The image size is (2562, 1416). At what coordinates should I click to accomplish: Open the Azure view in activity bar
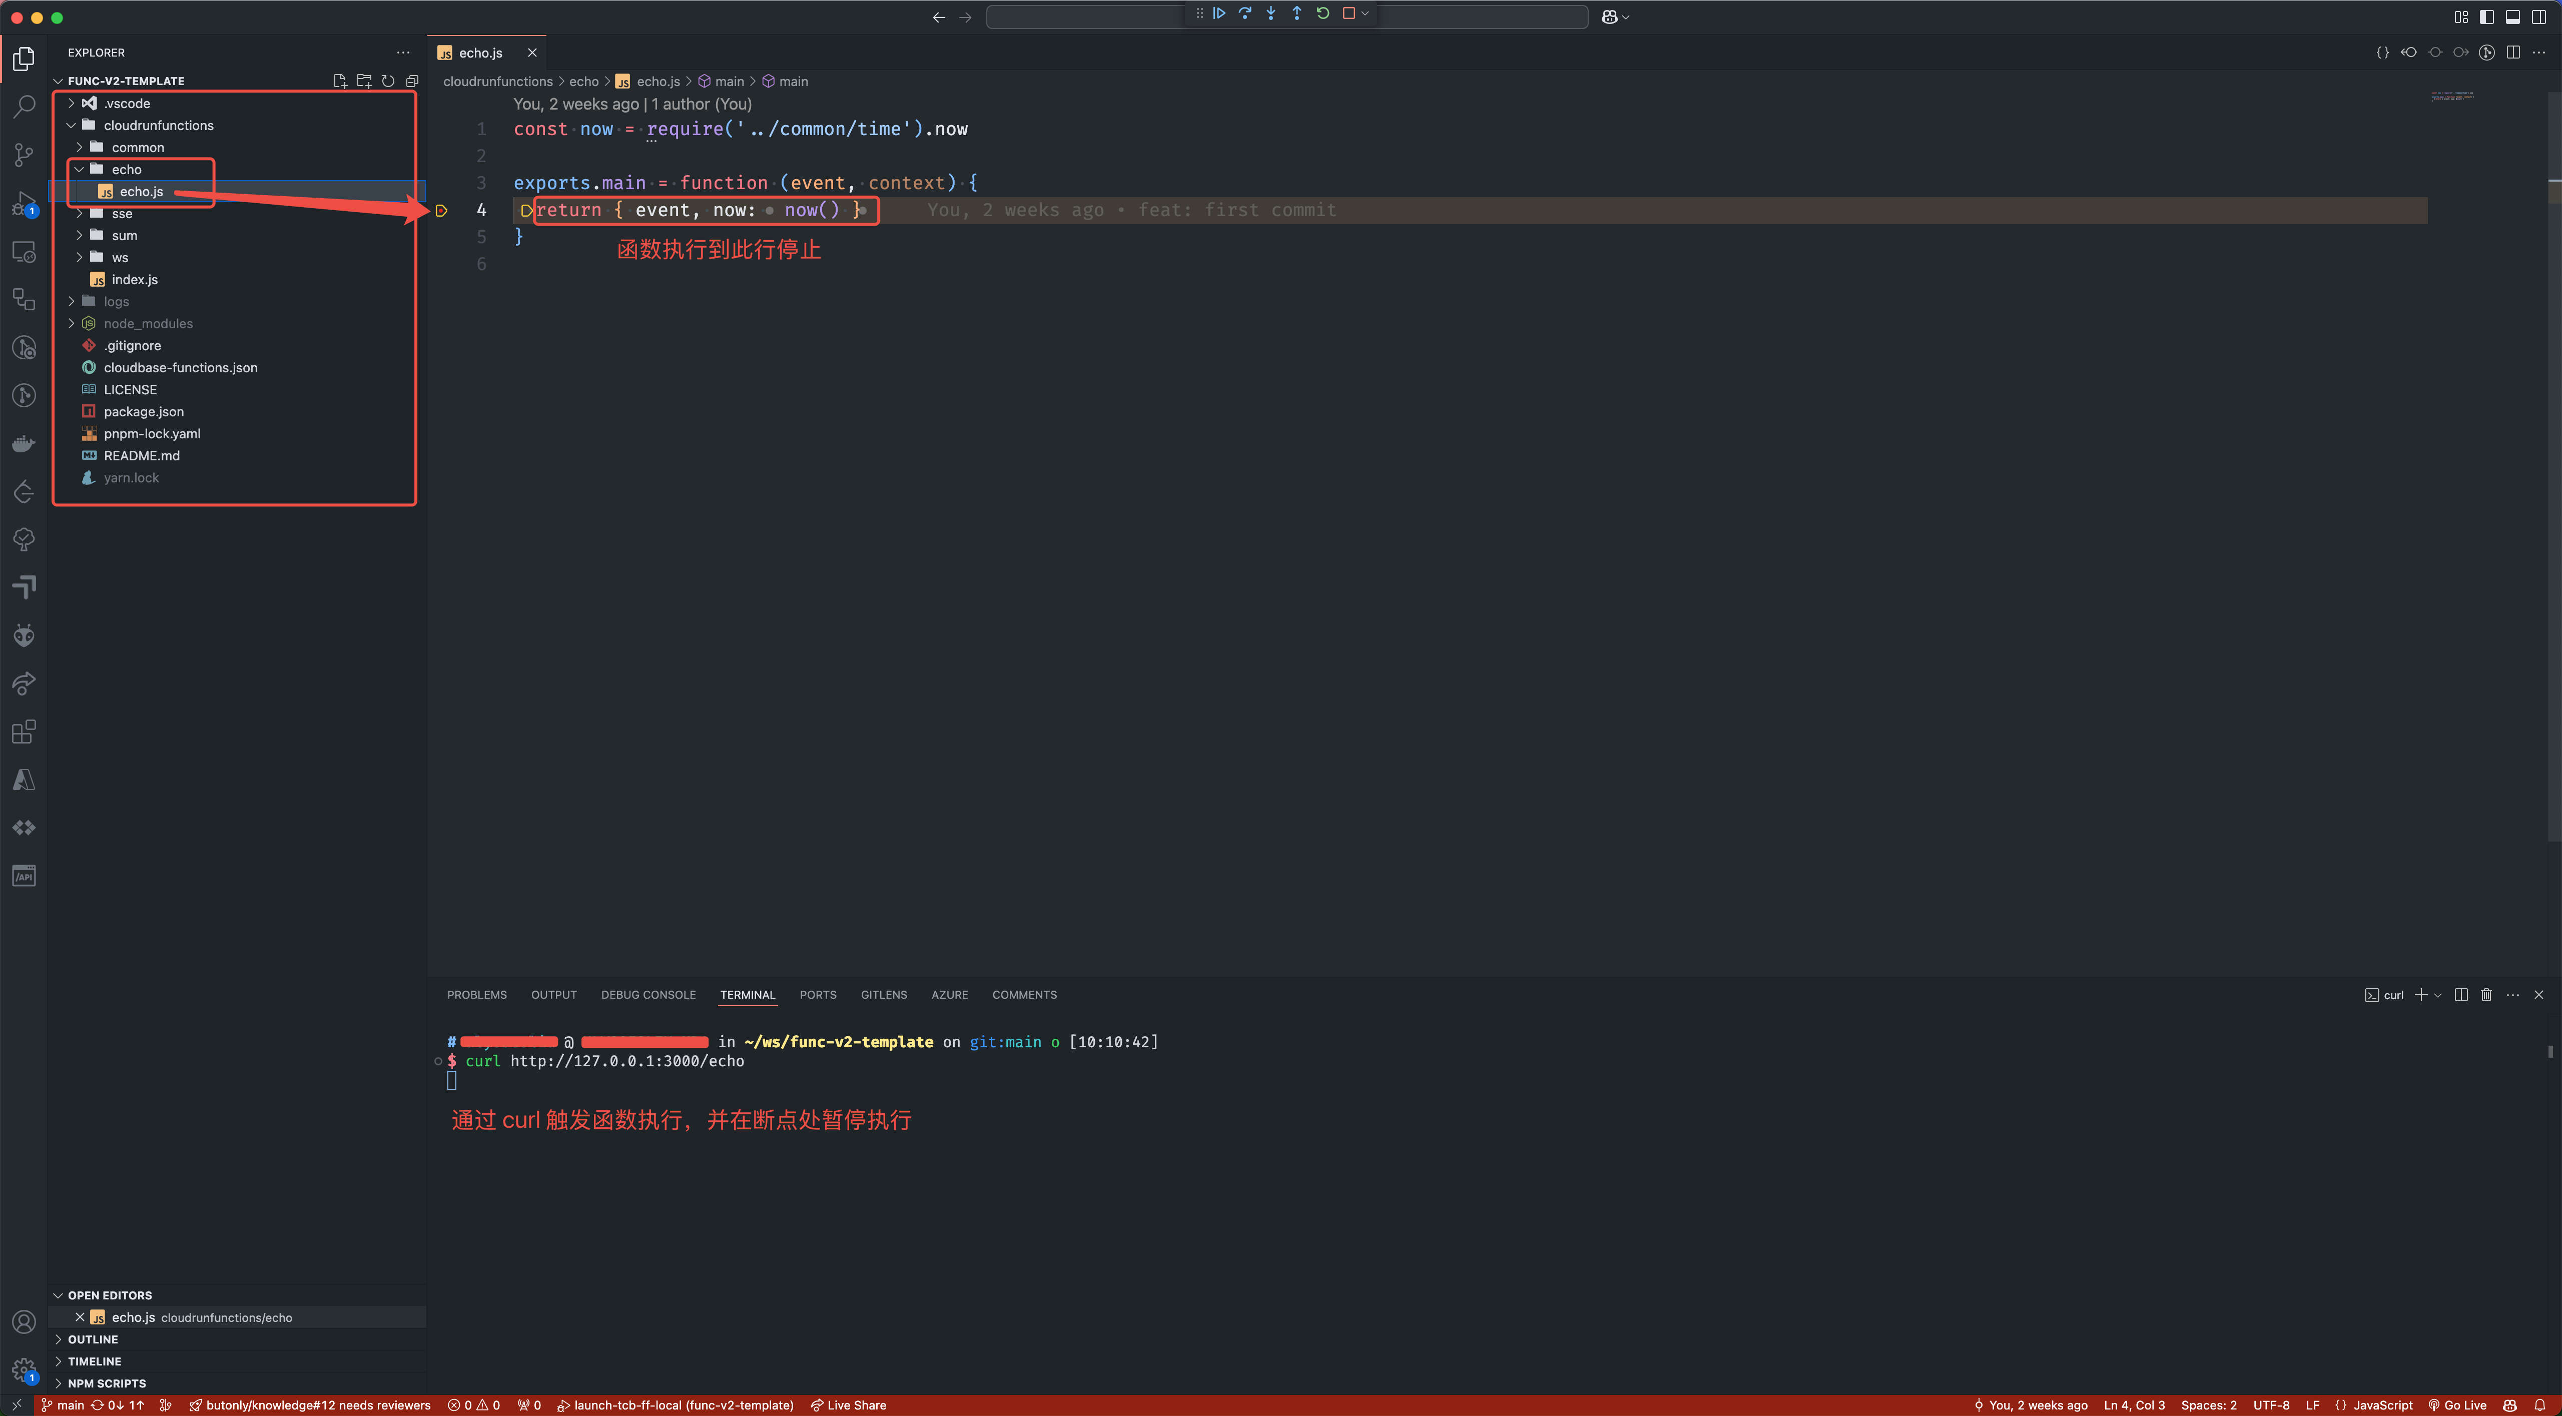click(24, 780)
